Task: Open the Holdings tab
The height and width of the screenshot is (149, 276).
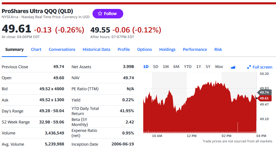Action: 167,50
